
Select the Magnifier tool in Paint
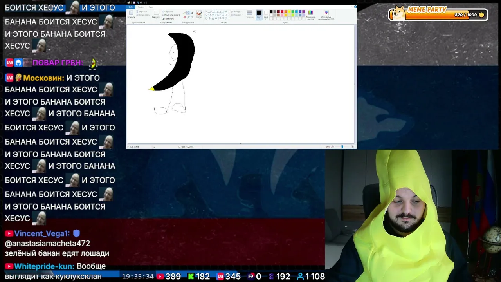[x=192, y=17]
